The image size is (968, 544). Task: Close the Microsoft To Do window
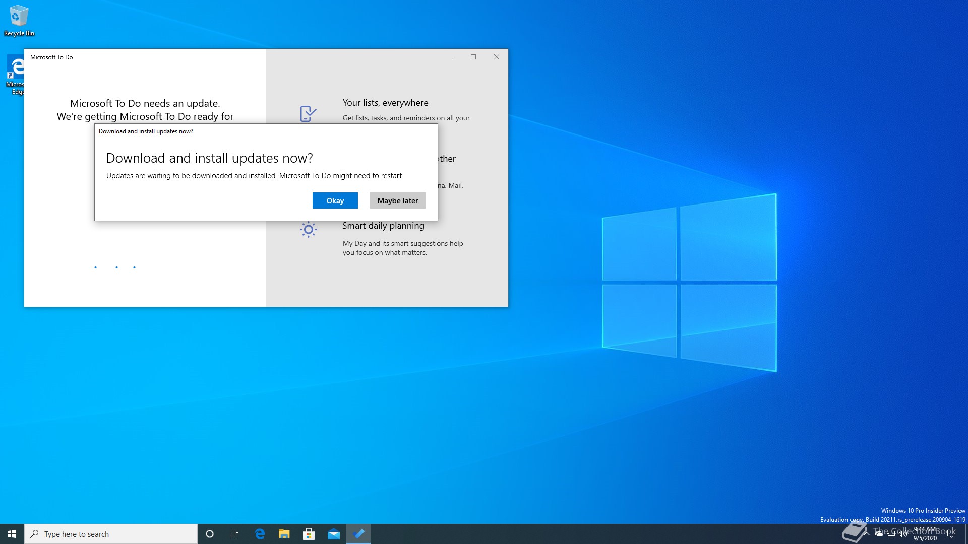coord(497,57)
